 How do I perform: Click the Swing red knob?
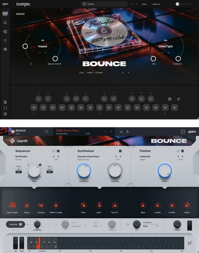pos(27,206)
